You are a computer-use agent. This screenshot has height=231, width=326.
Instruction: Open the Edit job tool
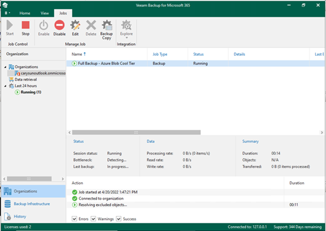pos(75,28)
